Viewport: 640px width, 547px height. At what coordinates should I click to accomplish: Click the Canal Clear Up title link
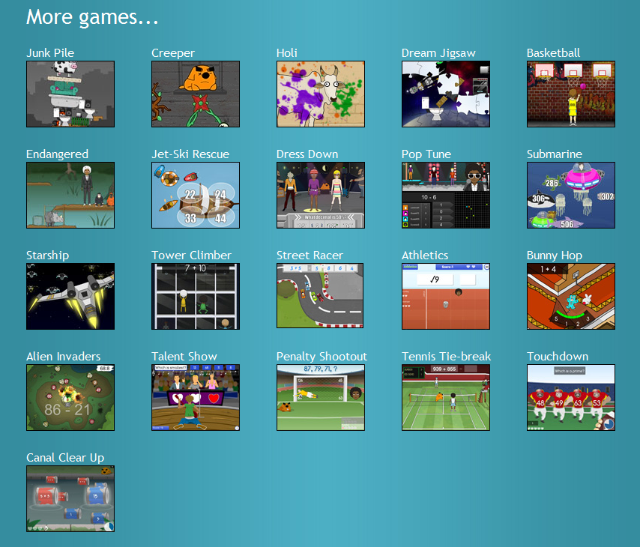[65, 458]
